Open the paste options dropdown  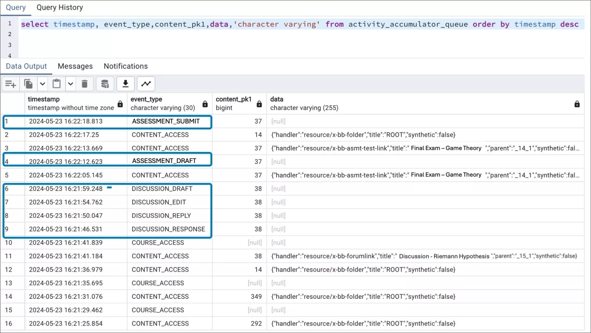70,84
